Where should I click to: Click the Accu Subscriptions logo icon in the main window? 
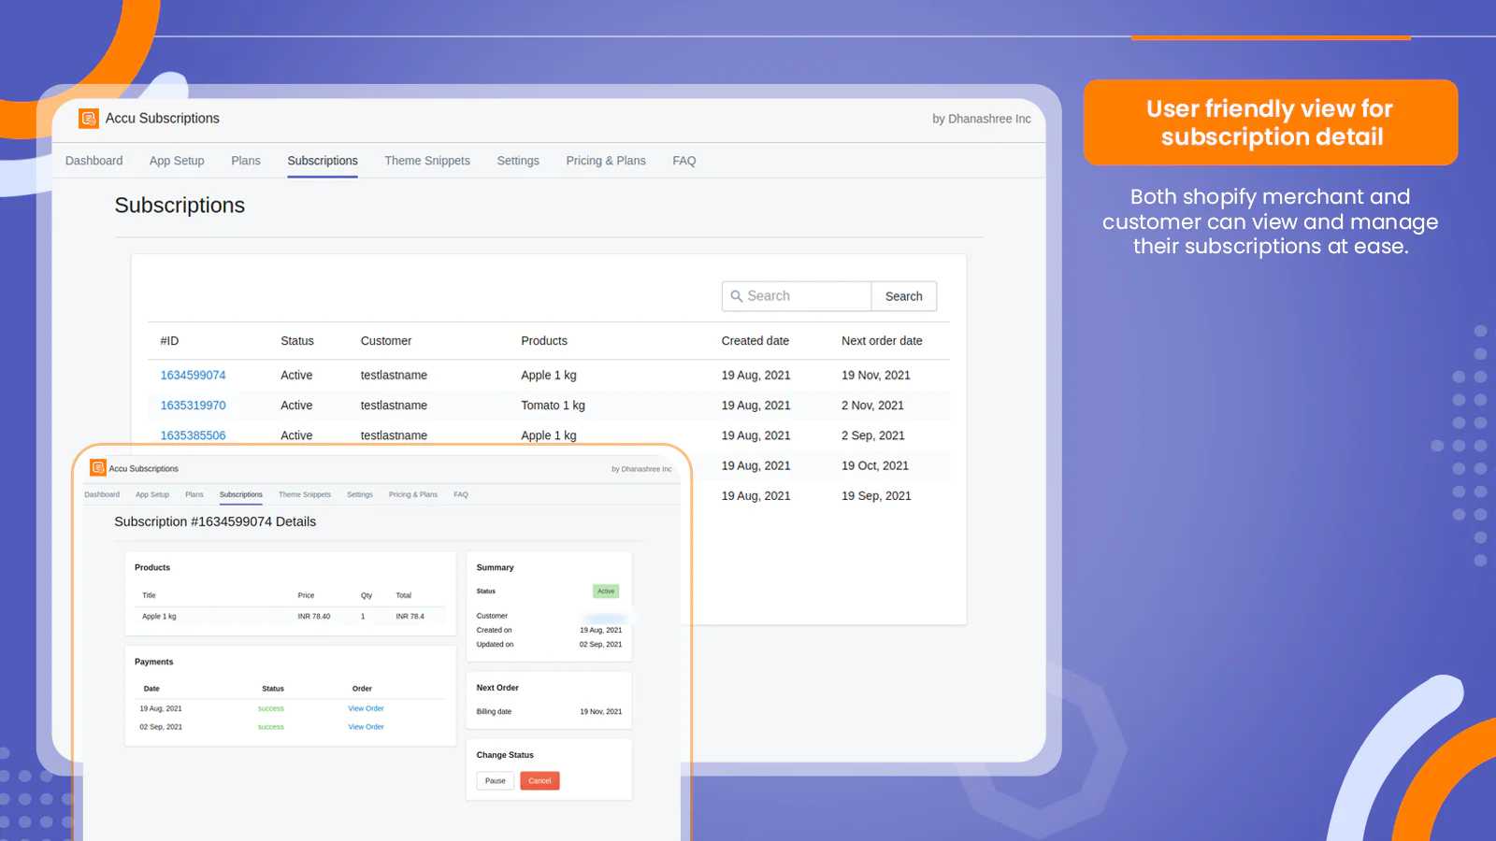click(89, 119)
